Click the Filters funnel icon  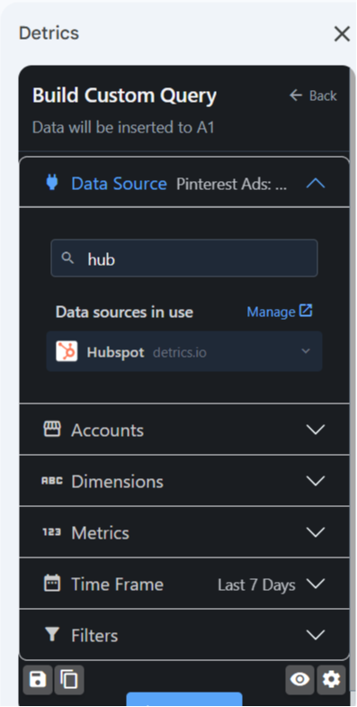pos(52,635)
